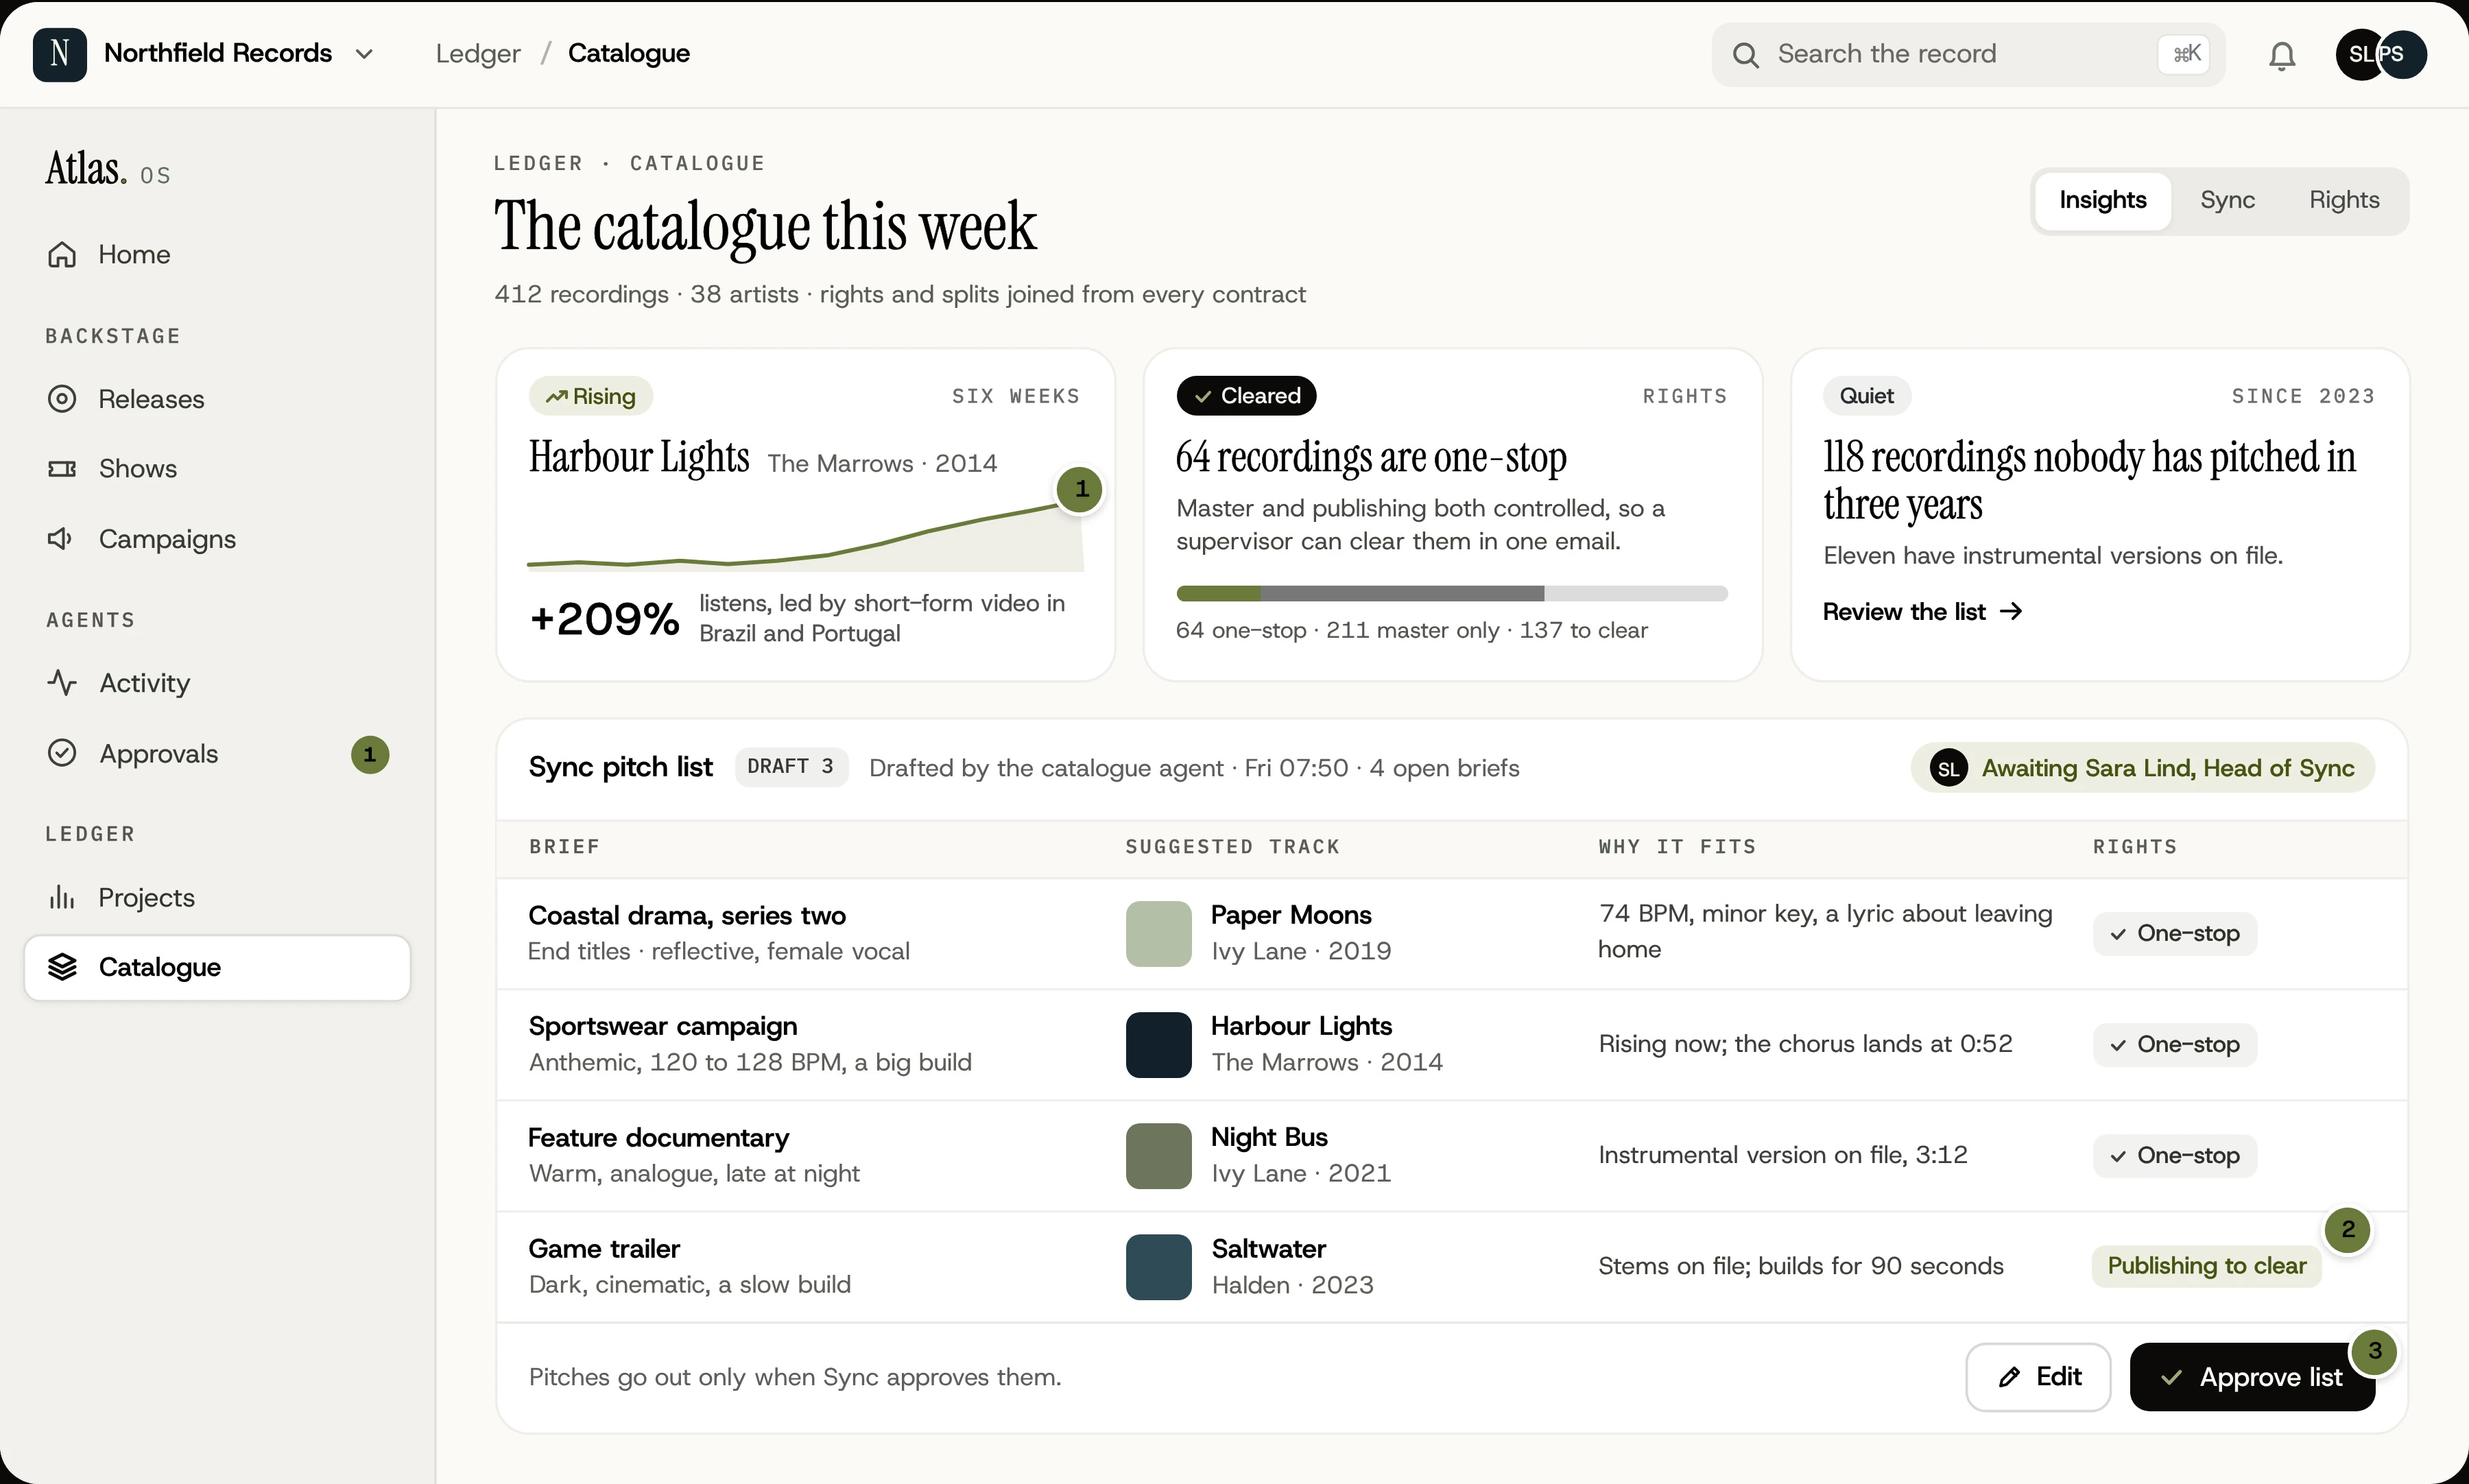Expand the Northfield Records workspace dropdown
The width and height of the screenshot is (2469, 1484).
pyautogui.click(x=364, y=54)
